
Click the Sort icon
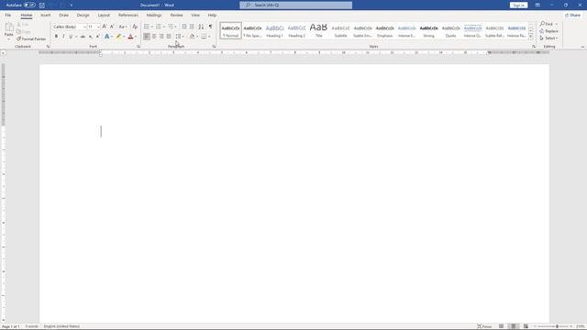pyautogui.click(x=201, y=27)
